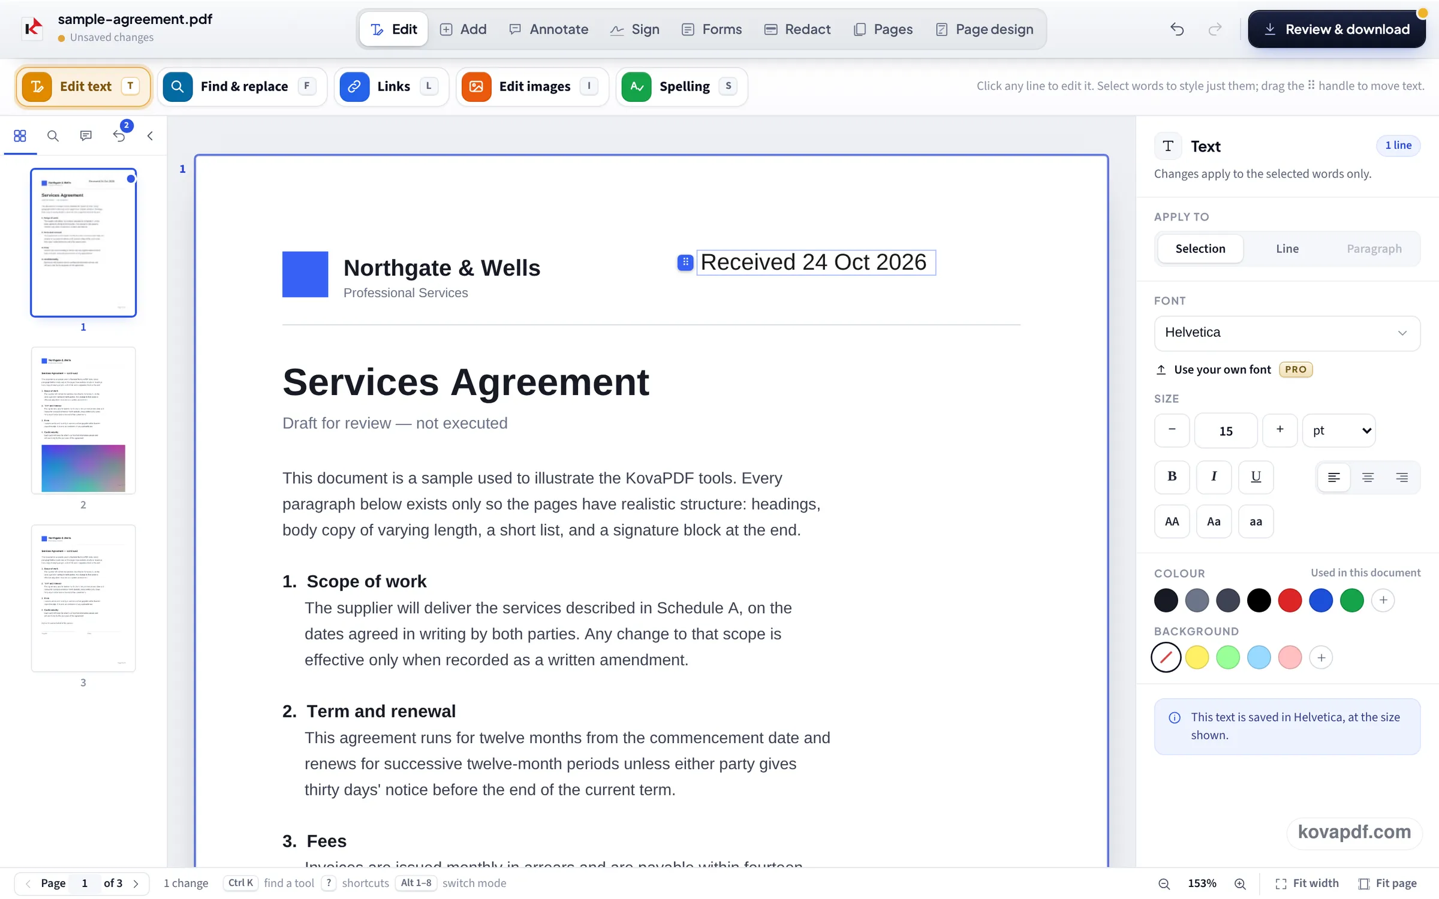Apply uppercase AA text case
Screen dimensions: 1439x899
pos(1172,521)
